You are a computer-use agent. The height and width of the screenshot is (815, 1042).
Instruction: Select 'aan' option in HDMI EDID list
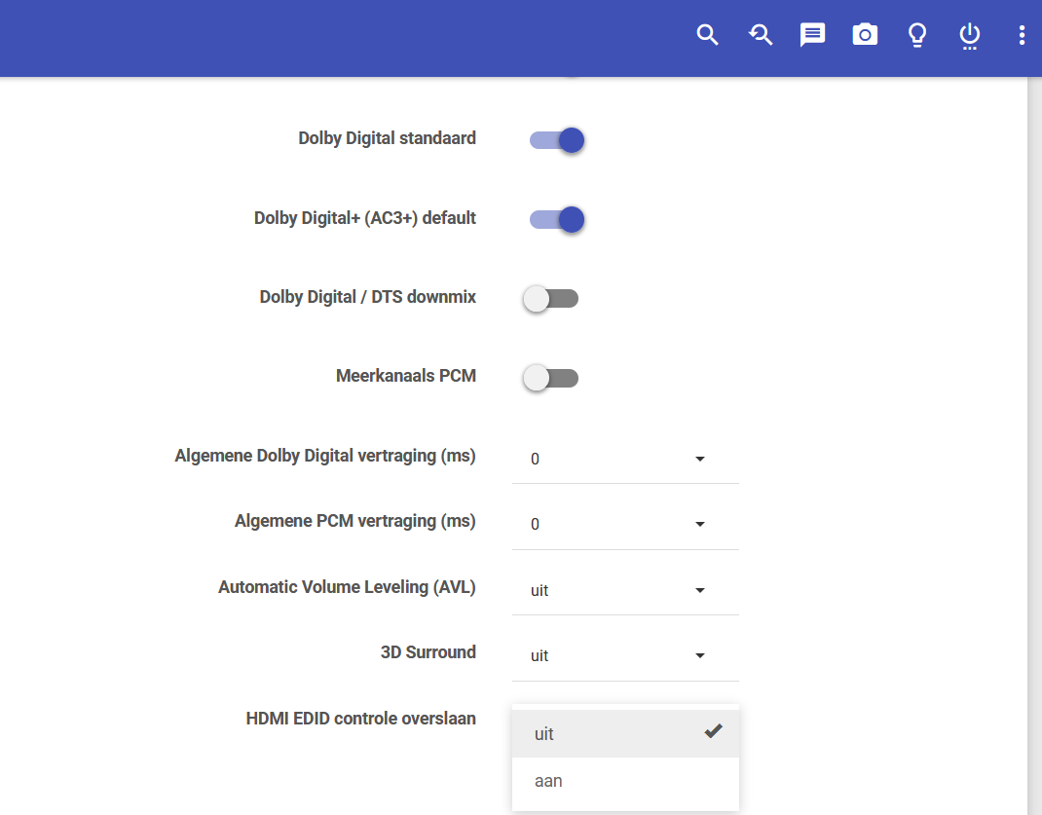point(625,781)
